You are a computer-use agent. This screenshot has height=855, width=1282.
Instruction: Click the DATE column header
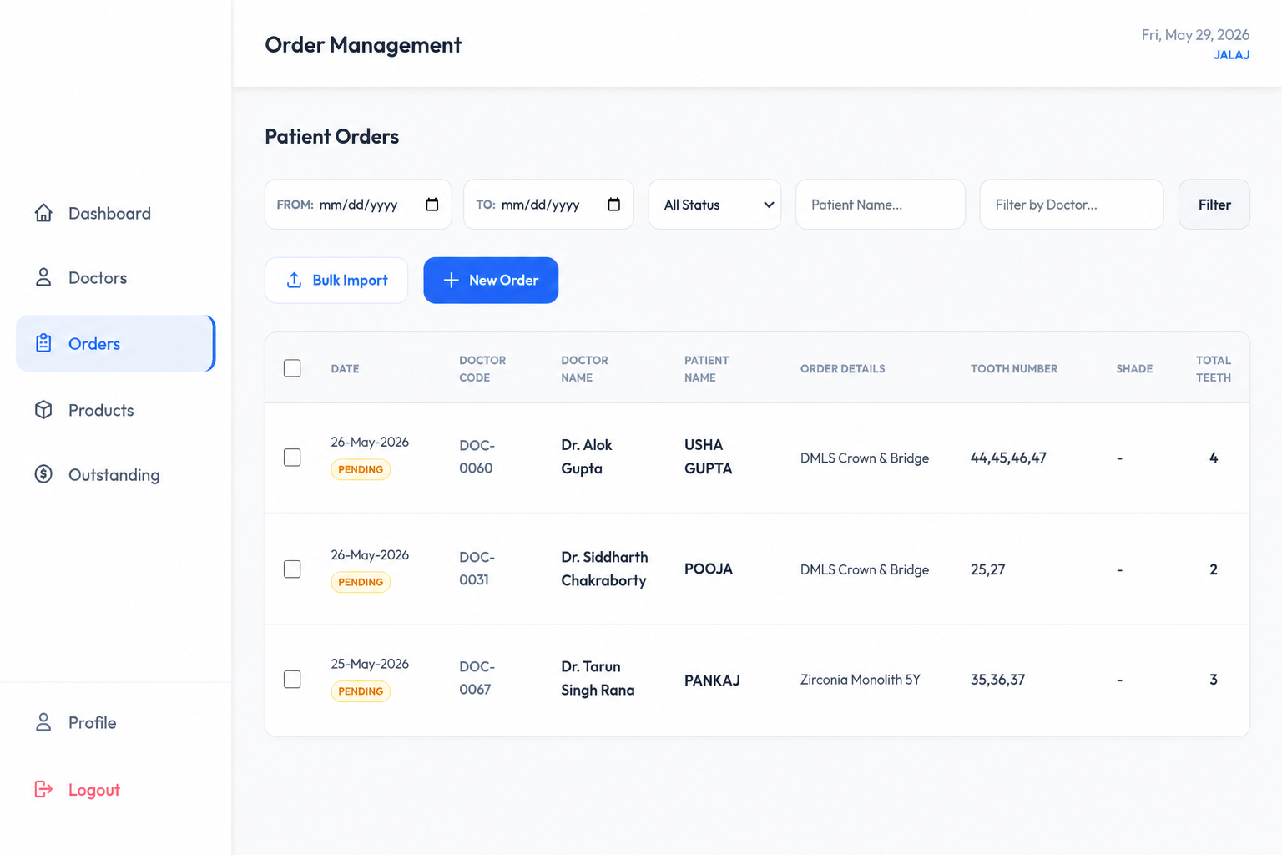pos(345,369)
